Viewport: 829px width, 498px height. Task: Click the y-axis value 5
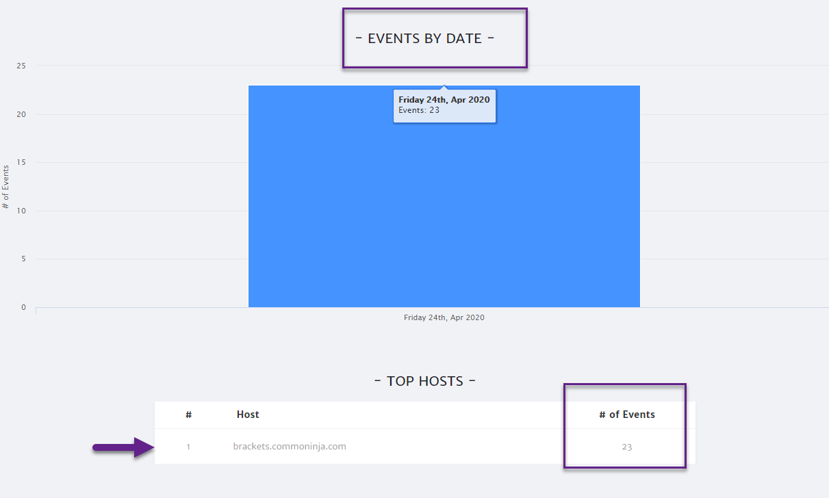23,259
